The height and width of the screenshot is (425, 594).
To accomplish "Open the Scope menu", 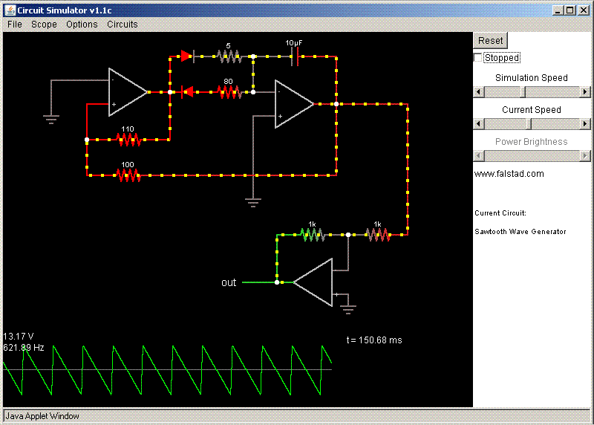I will coord(44,25).
